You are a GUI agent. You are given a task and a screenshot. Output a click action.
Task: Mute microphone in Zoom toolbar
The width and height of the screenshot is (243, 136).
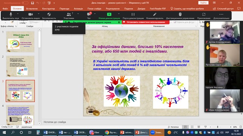coord(11,14)
